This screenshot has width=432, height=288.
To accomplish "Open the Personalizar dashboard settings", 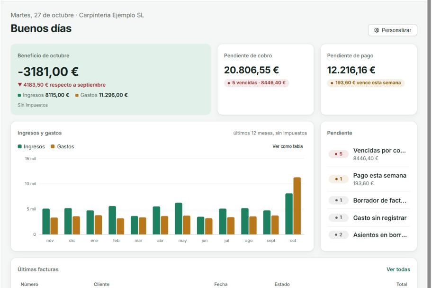I will [x=392, y=30].
